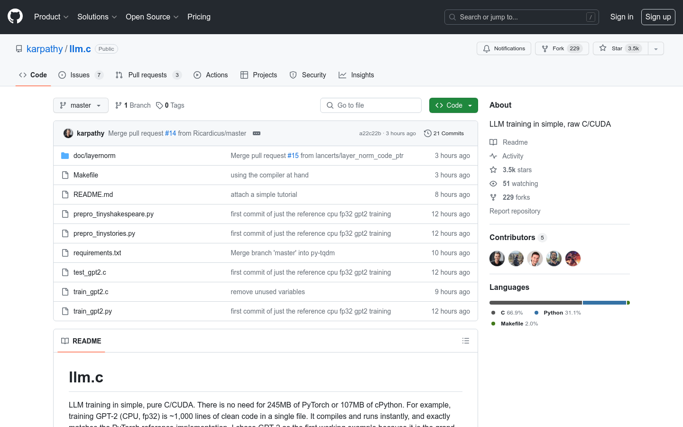
Task: Click 'remove unused variables' commit message
Action: point(268,292)
